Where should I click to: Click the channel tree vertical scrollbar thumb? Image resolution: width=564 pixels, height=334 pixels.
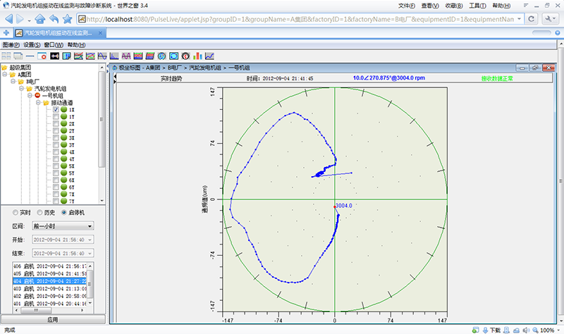102,119
